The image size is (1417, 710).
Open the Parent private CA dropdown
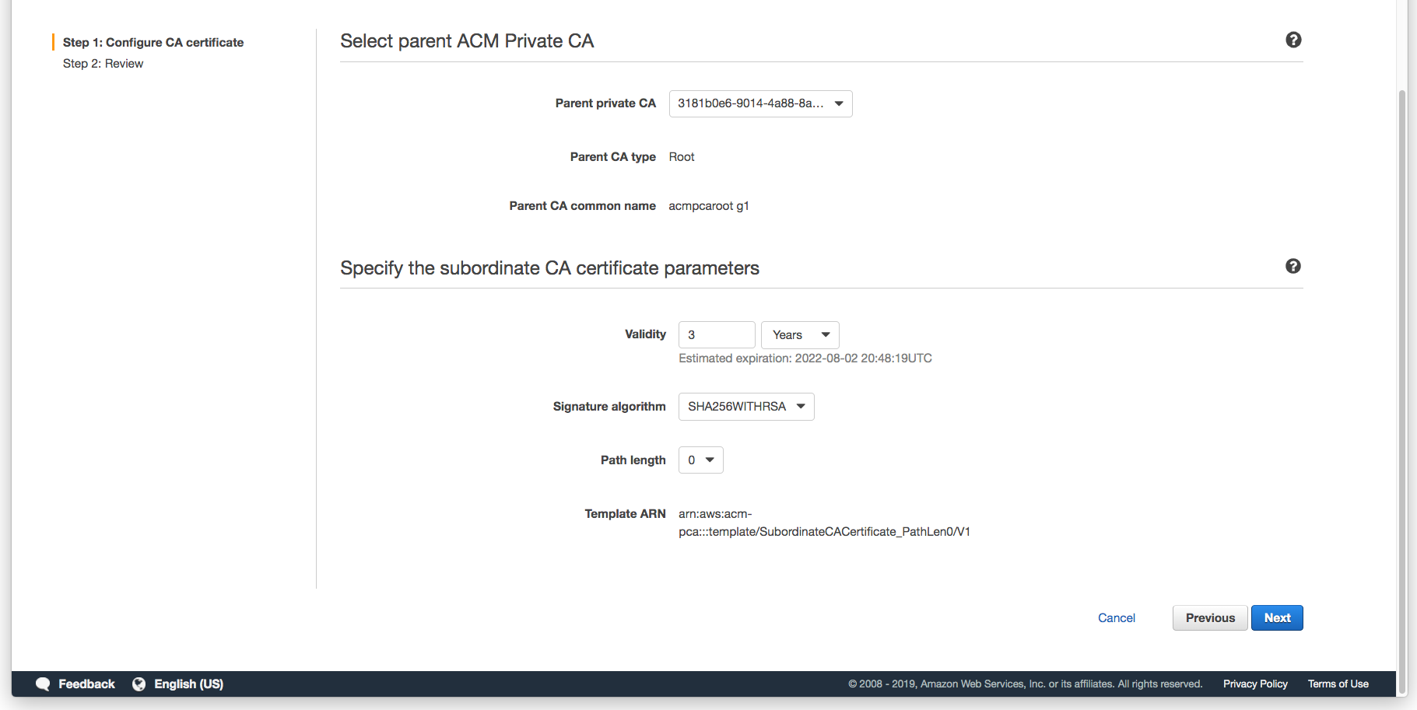pos(760,103)
